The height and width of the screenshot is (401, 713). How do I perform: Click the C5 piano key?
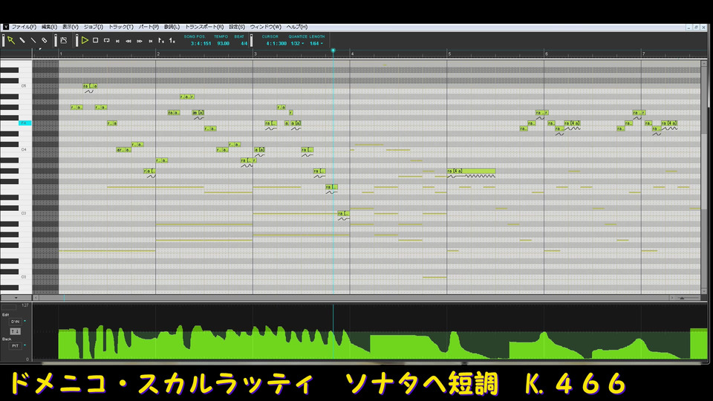[x=16, y=86]
